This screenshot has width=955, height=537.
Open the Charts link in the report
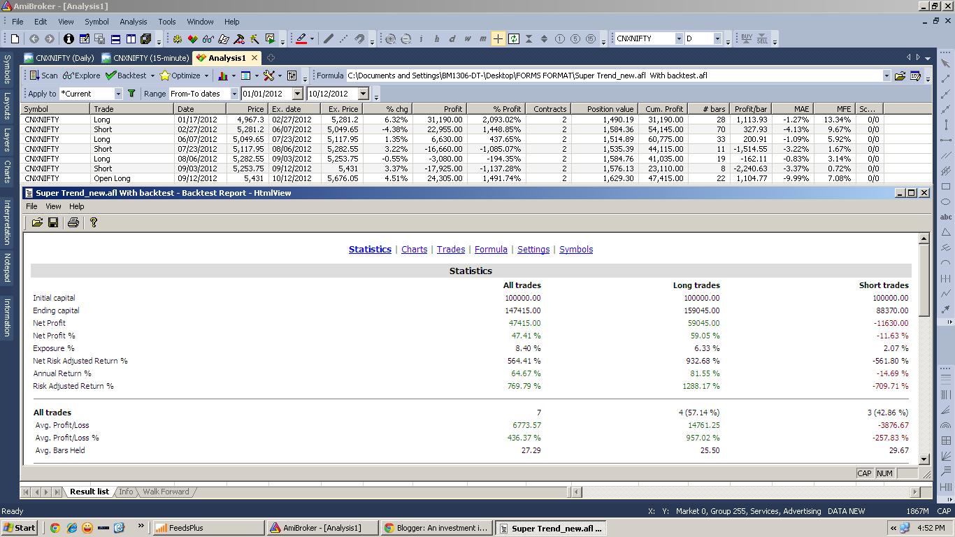pos(414,249)
